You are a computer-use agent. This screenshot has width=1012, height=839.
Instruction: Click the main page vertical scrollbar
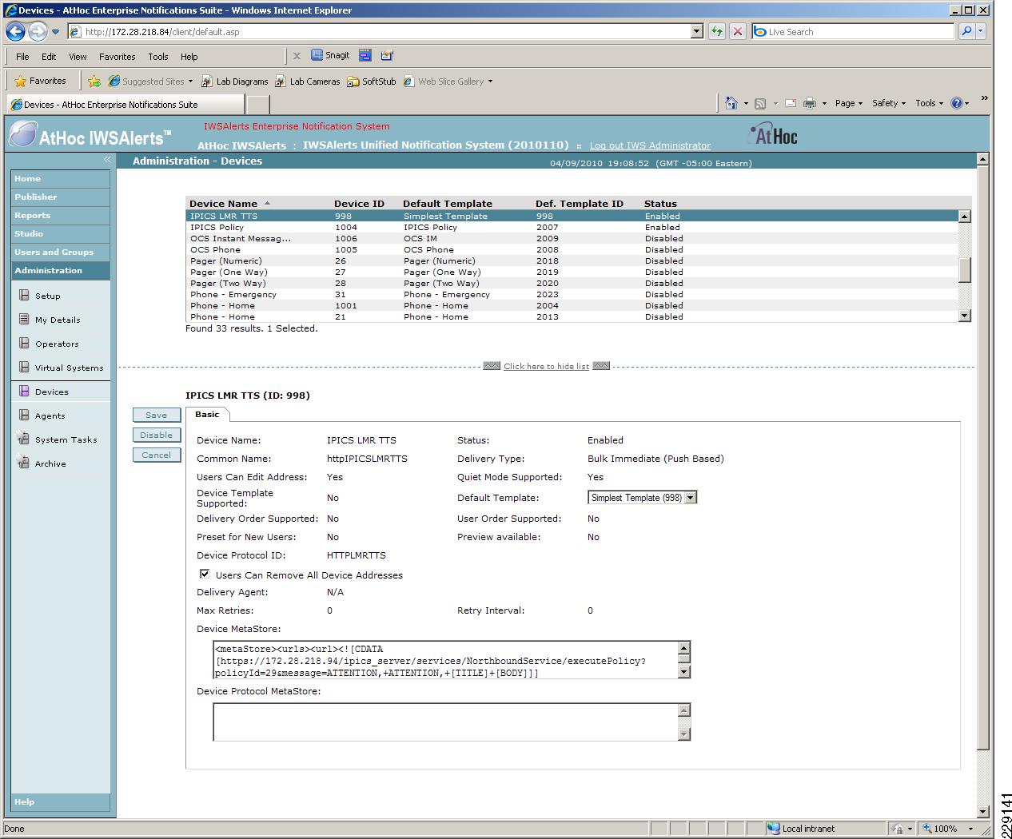983,456
